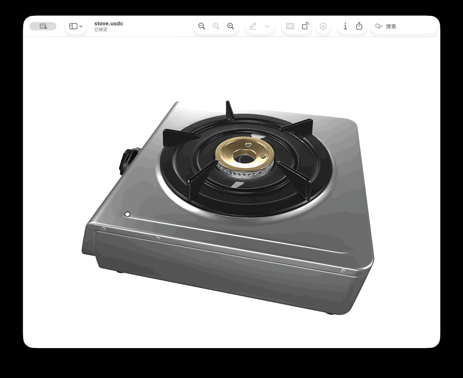Click the background removal icon
The width and height of the screenshot is (463, 378).
290,26
